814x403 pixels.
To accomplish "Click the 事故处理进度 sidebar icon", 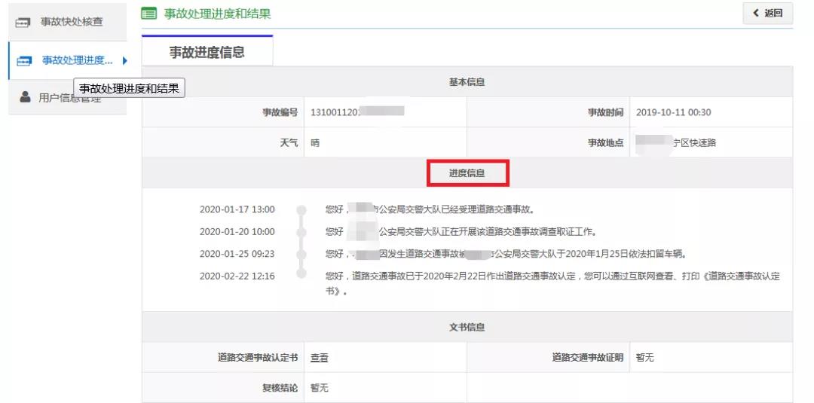I will (24, 61).
